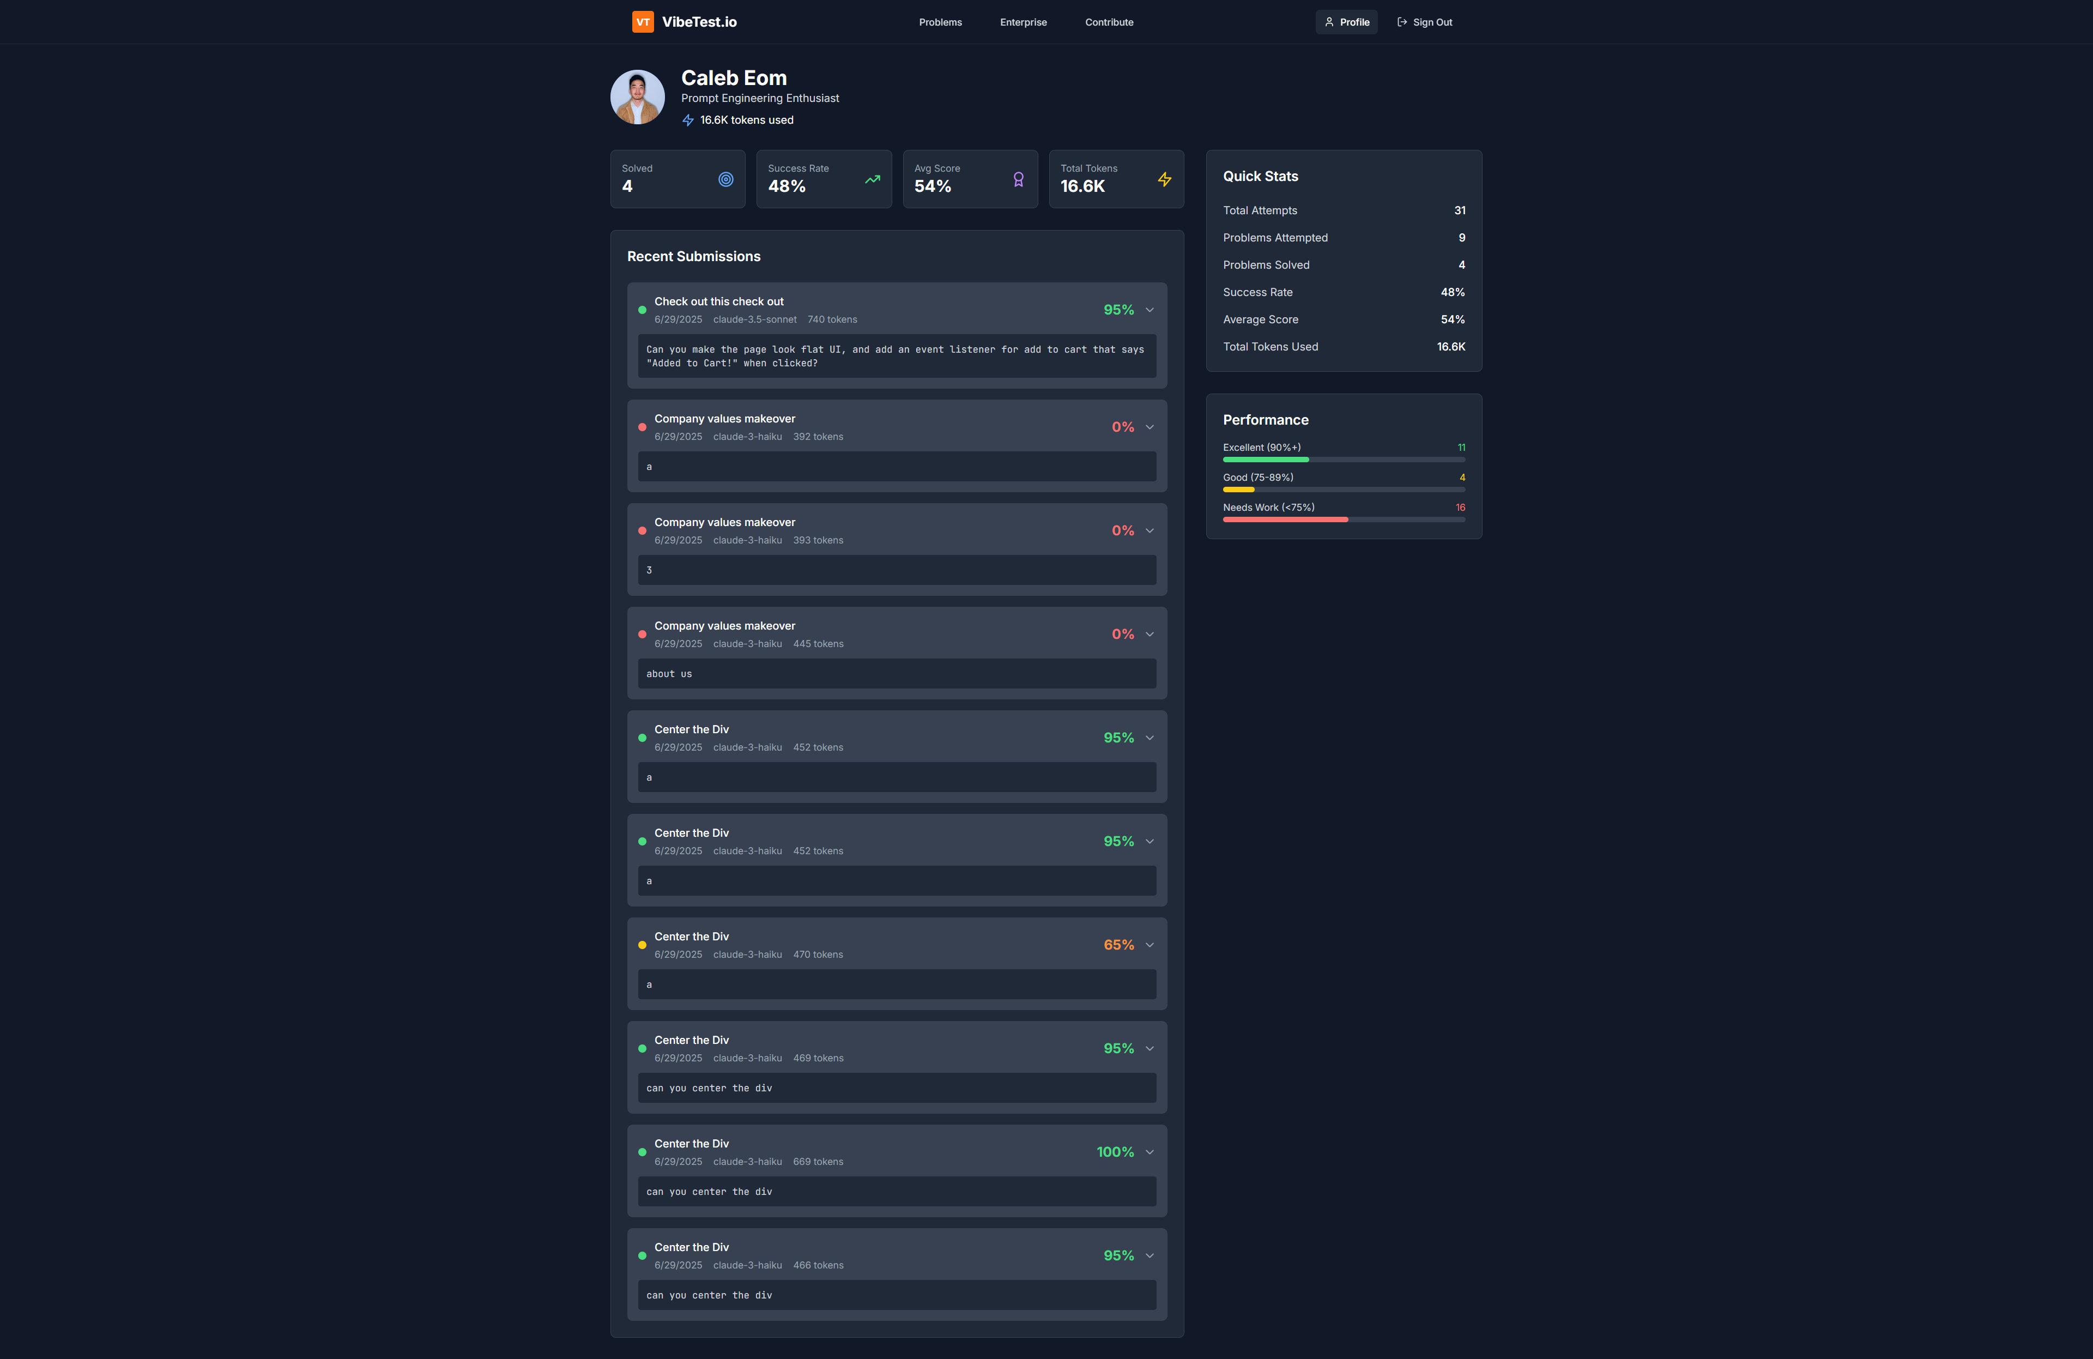Click Caleb Eom's profile avatar photo
This screenshot has height=1359, width=2093.
coord(638,96)
